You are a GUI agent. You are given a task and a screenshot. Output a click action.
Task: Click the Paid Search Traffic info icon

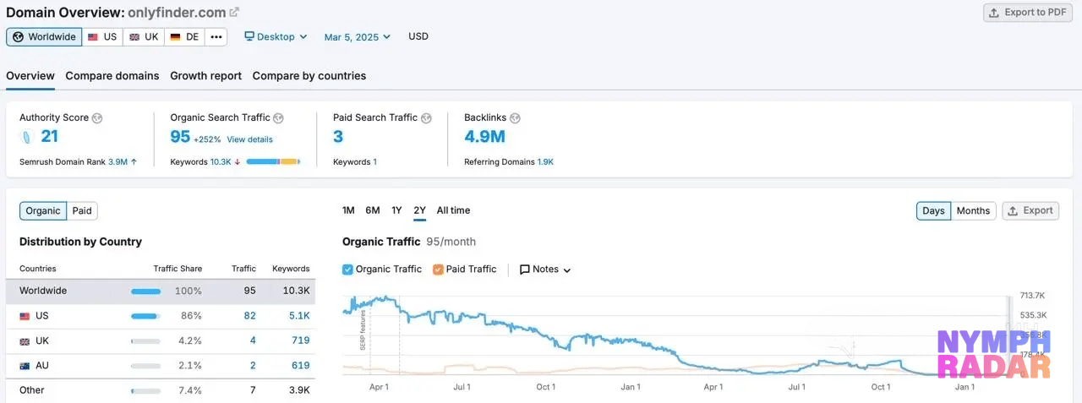point(426,118)
